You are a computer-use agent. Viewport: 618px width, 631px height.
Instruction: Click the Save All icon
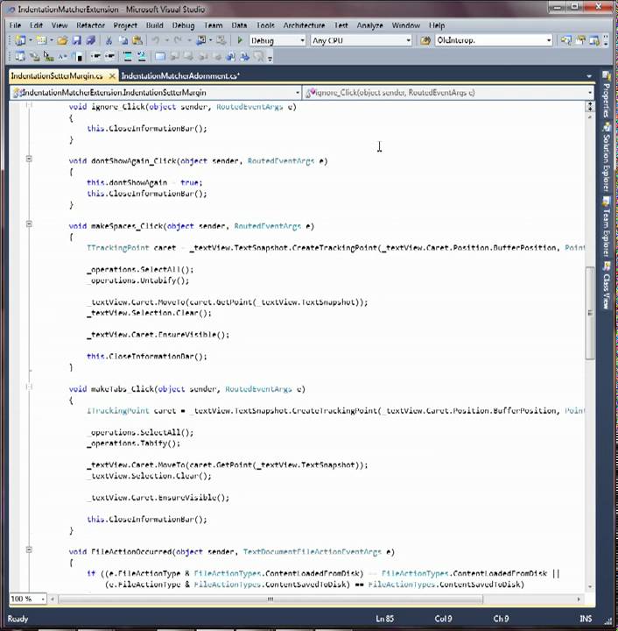91,40
